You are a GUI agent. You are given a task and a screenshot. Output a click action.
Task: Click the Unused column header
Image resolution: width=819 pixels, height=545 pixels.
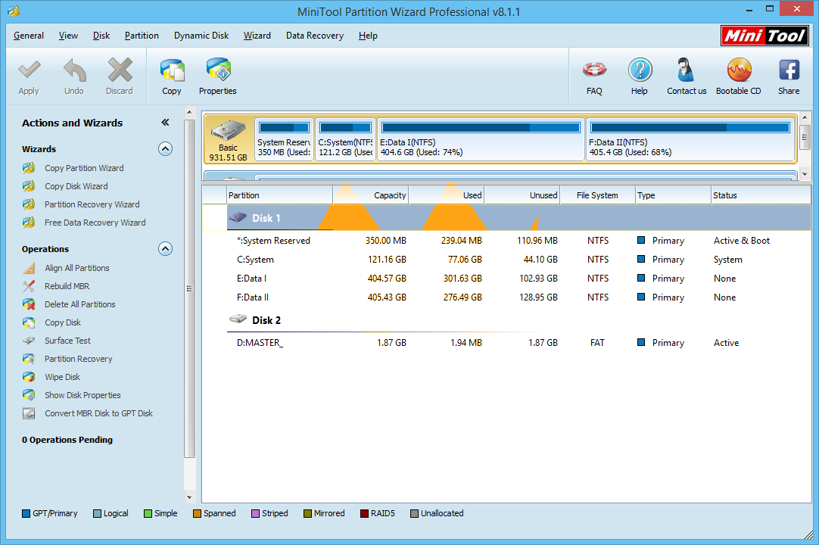(x=522, y=195)
